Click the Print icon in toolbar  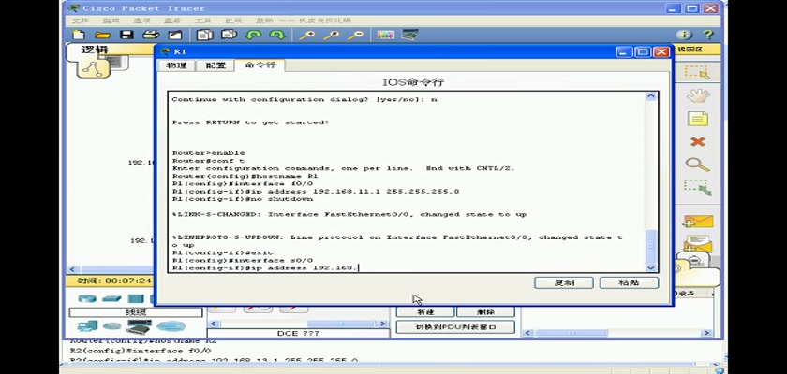click(150, 35)
